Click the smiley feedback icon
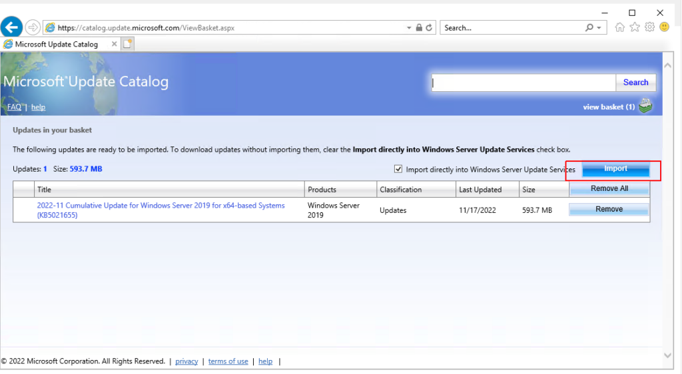 click(664, 27)
